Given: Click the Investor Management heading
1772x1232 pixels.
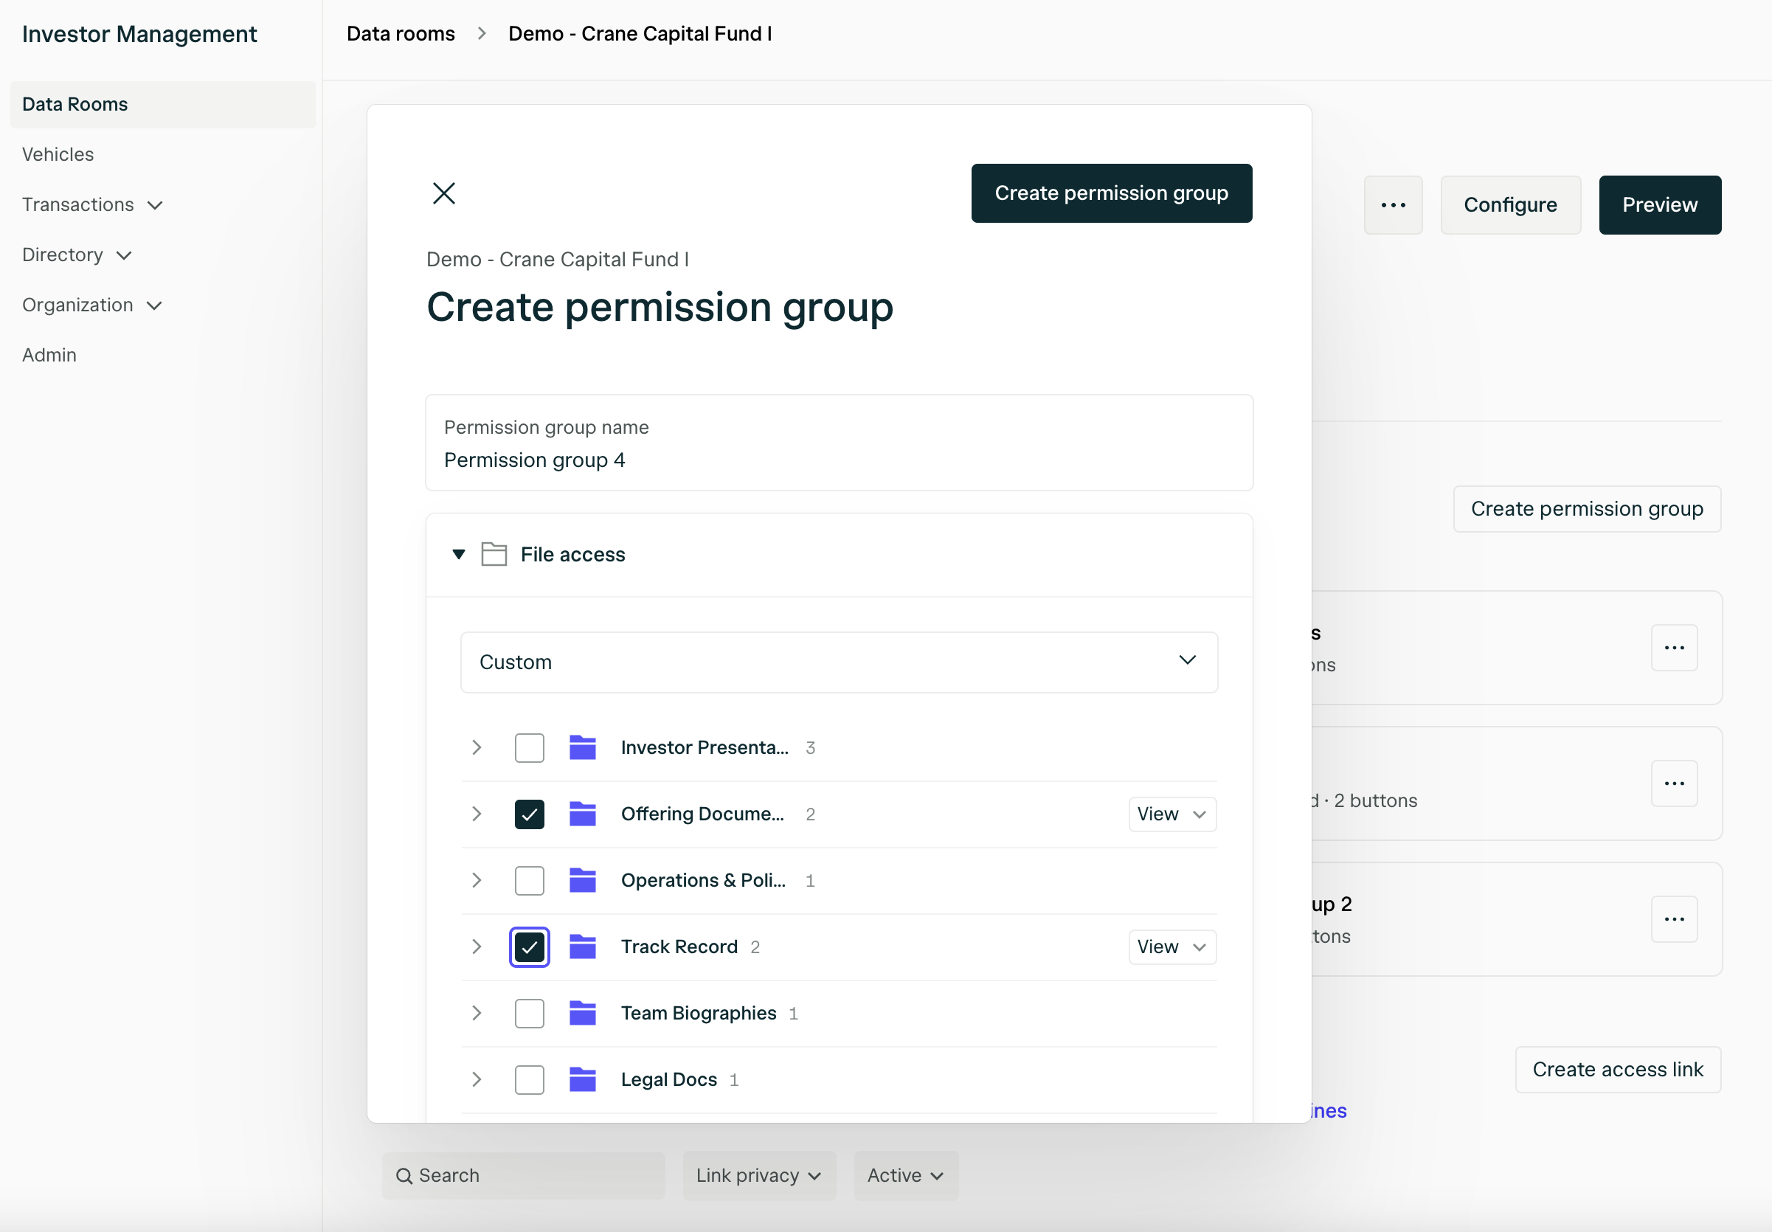Looking at the screenshot, I should point(139,34).
